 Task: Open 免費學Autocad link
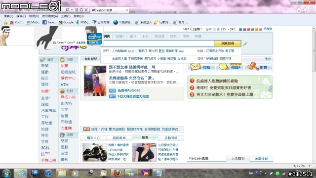129,90
